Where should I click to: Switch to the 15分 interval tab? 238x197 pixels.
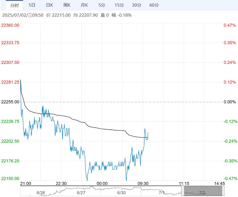pyautogui.click(x=119, y=5)
